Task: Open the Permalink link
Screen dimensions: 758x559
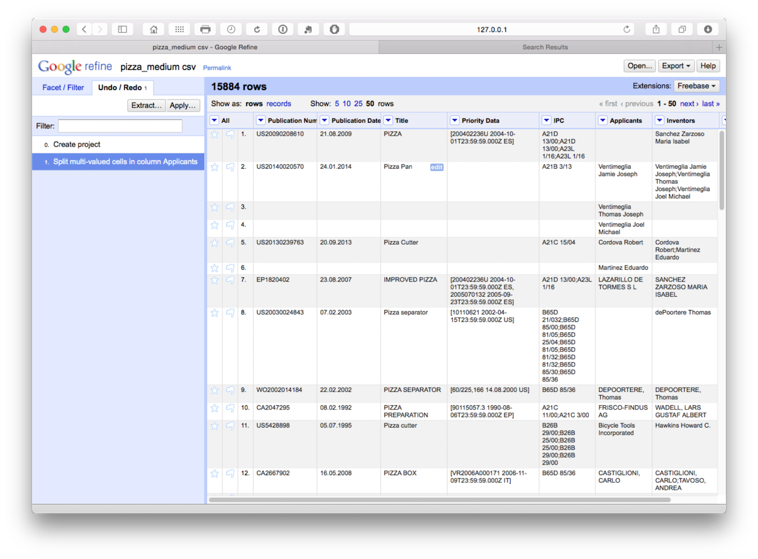Action: 217,68
